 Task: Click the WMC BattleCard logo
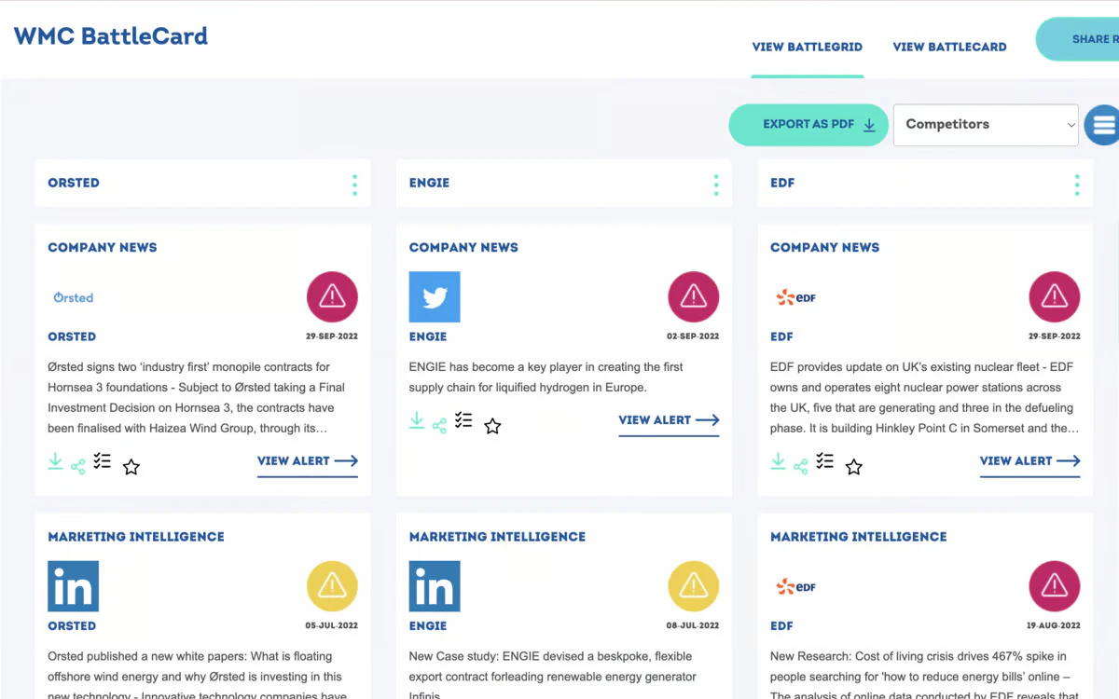coord(110,35)
